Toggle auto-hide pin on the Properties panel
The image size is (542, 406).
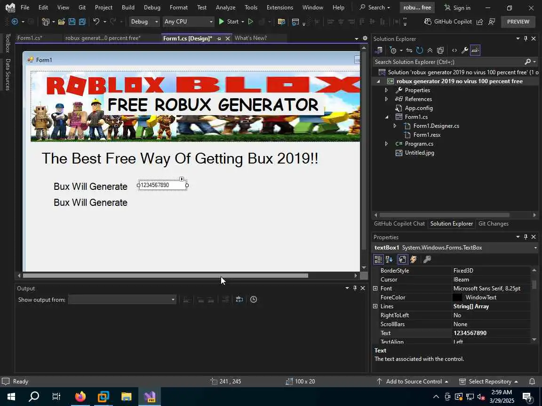coord(526,237)
